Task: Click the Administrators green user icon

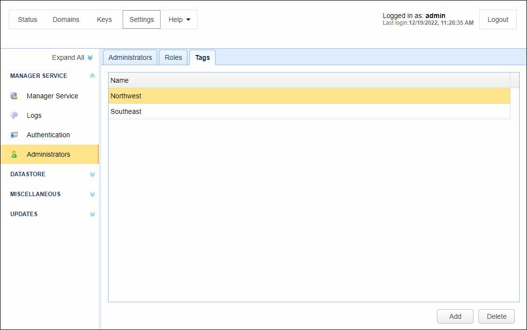Action: (x=14, y=155)
